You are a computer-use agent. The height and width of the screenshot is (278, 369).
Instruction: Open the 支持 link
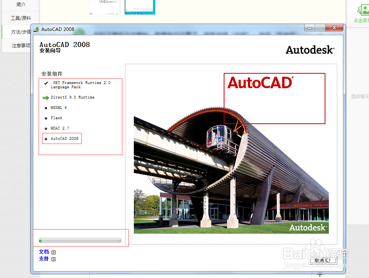44,259
